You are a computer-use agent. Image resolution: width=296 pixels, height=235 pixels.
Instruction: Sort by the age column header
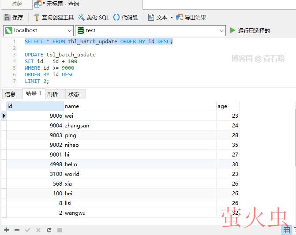[x=227, y=106]
